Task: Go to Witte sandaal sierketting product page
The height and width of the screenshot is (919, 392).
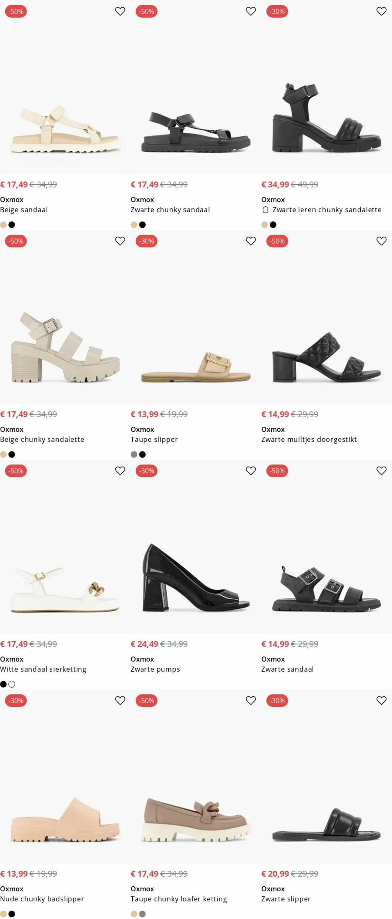Action: (43, 669)
